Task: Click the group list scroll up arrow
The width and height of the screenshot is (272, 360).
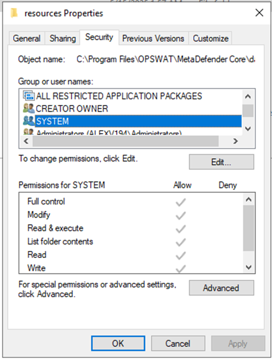Action: pyautogui.click(x=248, y=96)
